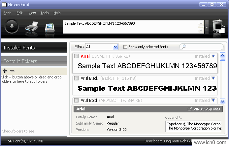Viewport: 229px width, 146px height.
Task: Click TrueType icon on Arial Black row
Action: (213, 78)
